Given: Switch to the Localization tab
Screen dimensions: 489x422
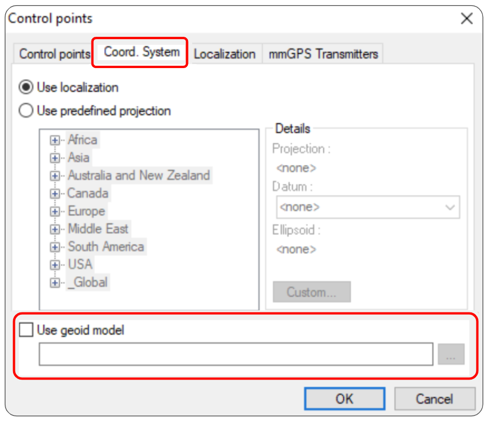Looking at the screenshot, I should click(x=224, y=54).
